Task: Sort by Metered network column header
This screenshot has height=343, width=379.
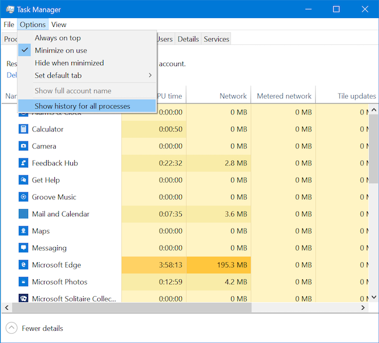Action: click(x=283, y=96)
